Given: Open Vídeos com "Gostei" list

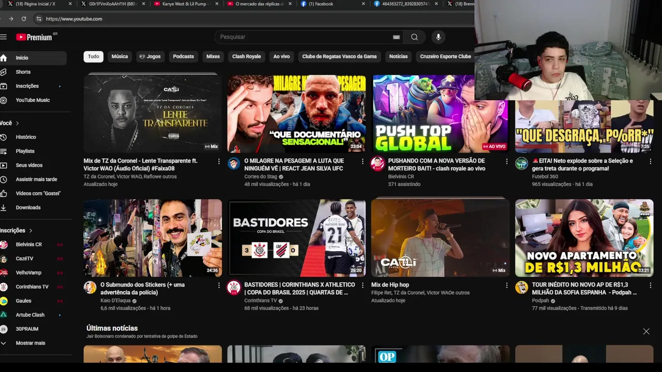Looking at the screenshot, I should 33,193.
